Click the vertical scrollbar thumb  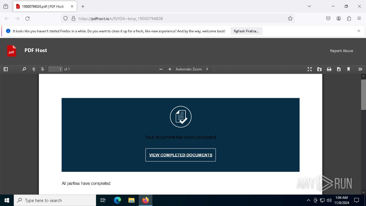(363, 94)
